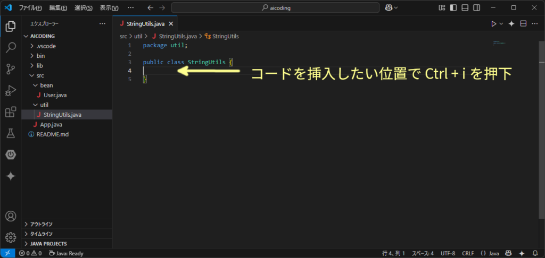545x258 pixels.
Task: Go back with the left arrow
Action: point(150,7)
